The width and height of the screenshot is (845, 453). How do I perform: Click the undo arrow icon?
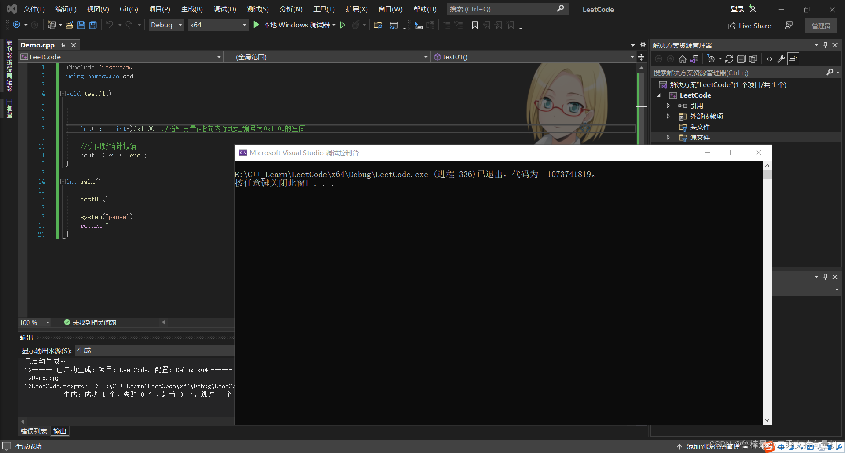(110, 25)
